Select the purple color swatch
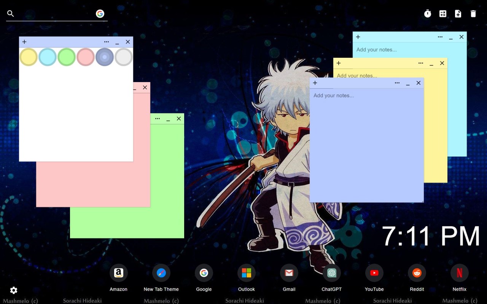Image resolution: width=487 pixels, height=304 pixels. (105, 57)
